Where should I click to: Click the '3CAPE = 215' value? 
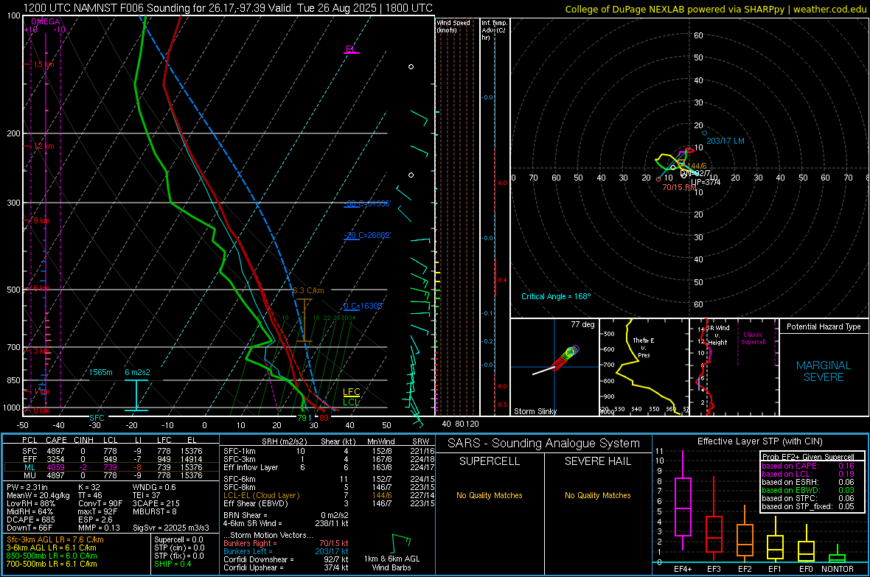tap(156, 503)
